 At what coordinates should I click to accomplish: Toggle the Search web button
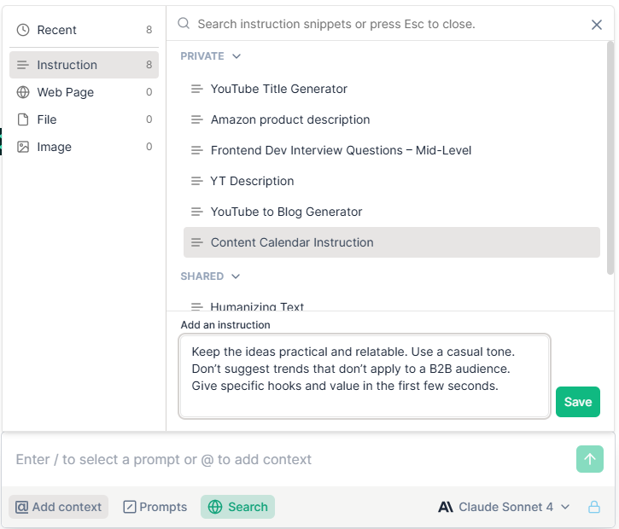point(237,507)
